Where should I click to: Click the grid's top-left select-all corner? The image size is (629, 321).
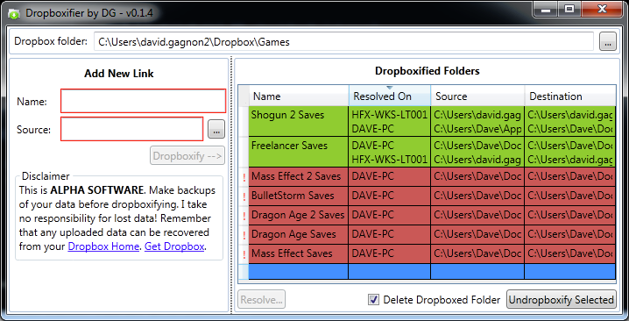pyautogui.click(x=244, y=96)
